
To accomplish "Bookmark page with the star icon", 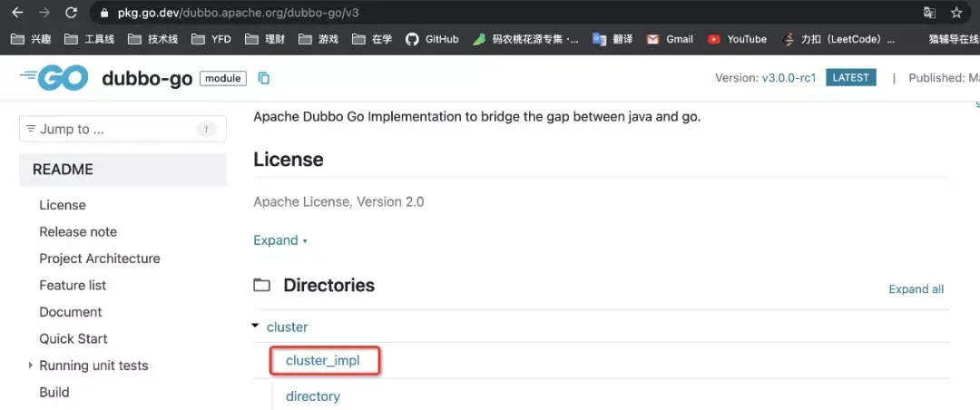I will coord(955,13).
